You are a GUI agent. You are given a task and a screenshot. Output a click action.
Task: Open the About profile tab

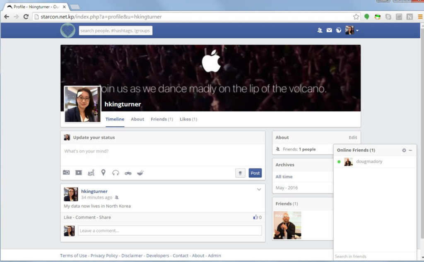pyautogui.click(x=137, y=119)
